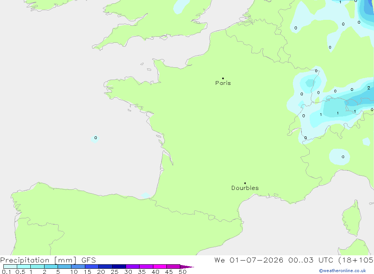This screenshot has width=374, height=274.
Task: Click the 50 mm legend arrow tip
Action: [x=187, y=267]
